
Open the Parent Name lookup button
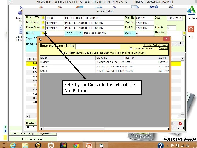point(43,27)
